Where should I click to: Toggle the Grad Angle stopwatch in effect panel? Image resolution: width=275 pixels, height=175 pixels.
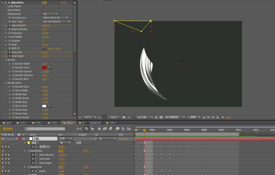tap(9, 56)
